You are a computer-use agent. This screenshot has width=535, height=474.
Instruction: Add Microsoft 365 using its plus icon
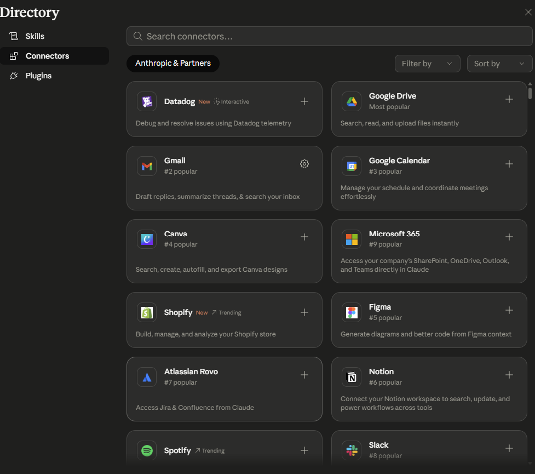[509, 237]
